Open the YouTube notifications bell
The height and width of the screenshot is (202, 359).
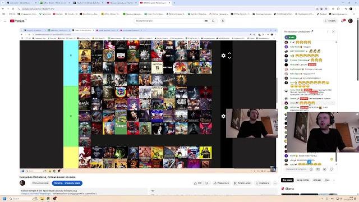[x=343, y=21]
